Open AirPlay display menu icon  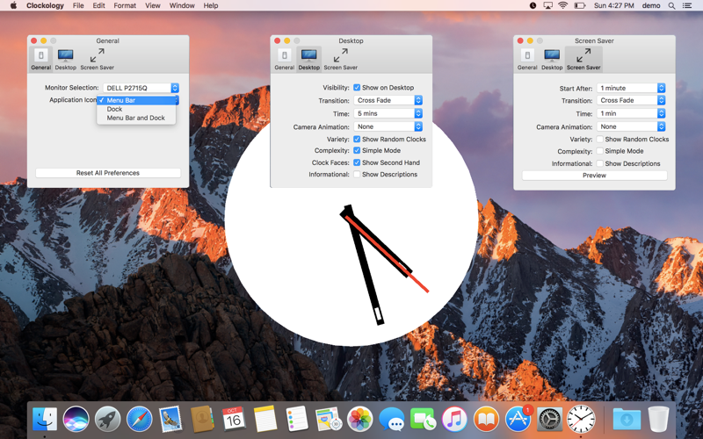(547, 5)
